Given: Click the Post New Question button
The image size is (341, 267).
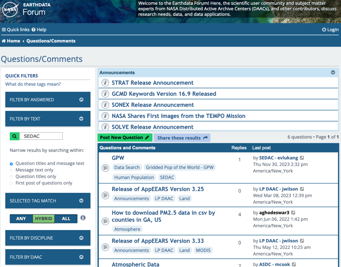Looking at the screenshot, I should (125, 137).
